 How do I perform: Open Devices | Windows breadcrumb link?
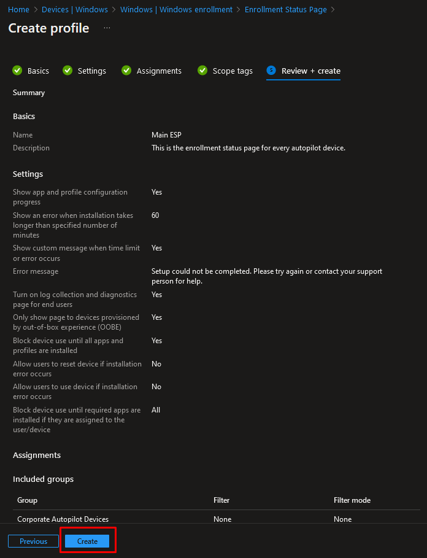[x=75, y=10]
